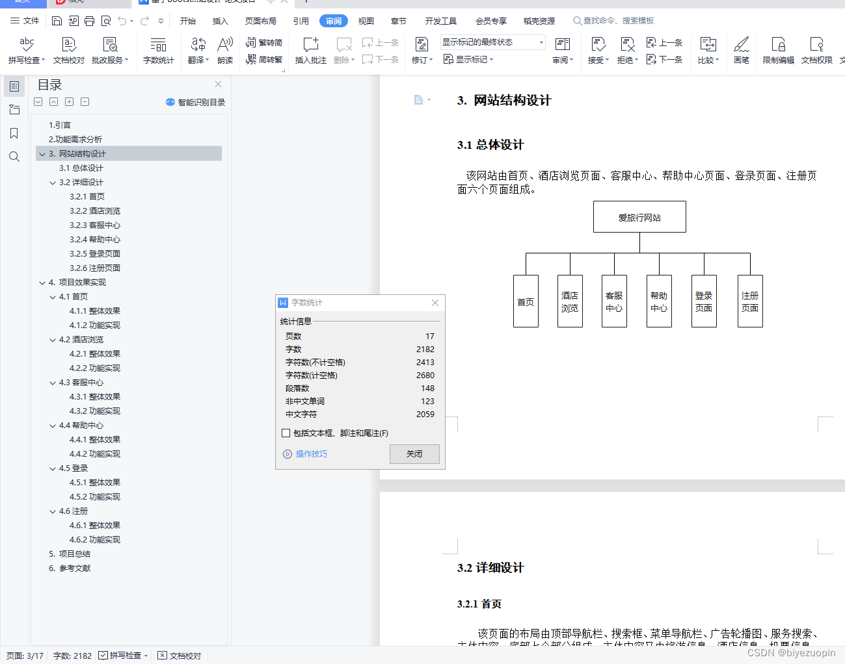Check include textboxes, footnotes (包括文本框) option
The height and width of the screenshot is (664, 845).
(286, 433)
